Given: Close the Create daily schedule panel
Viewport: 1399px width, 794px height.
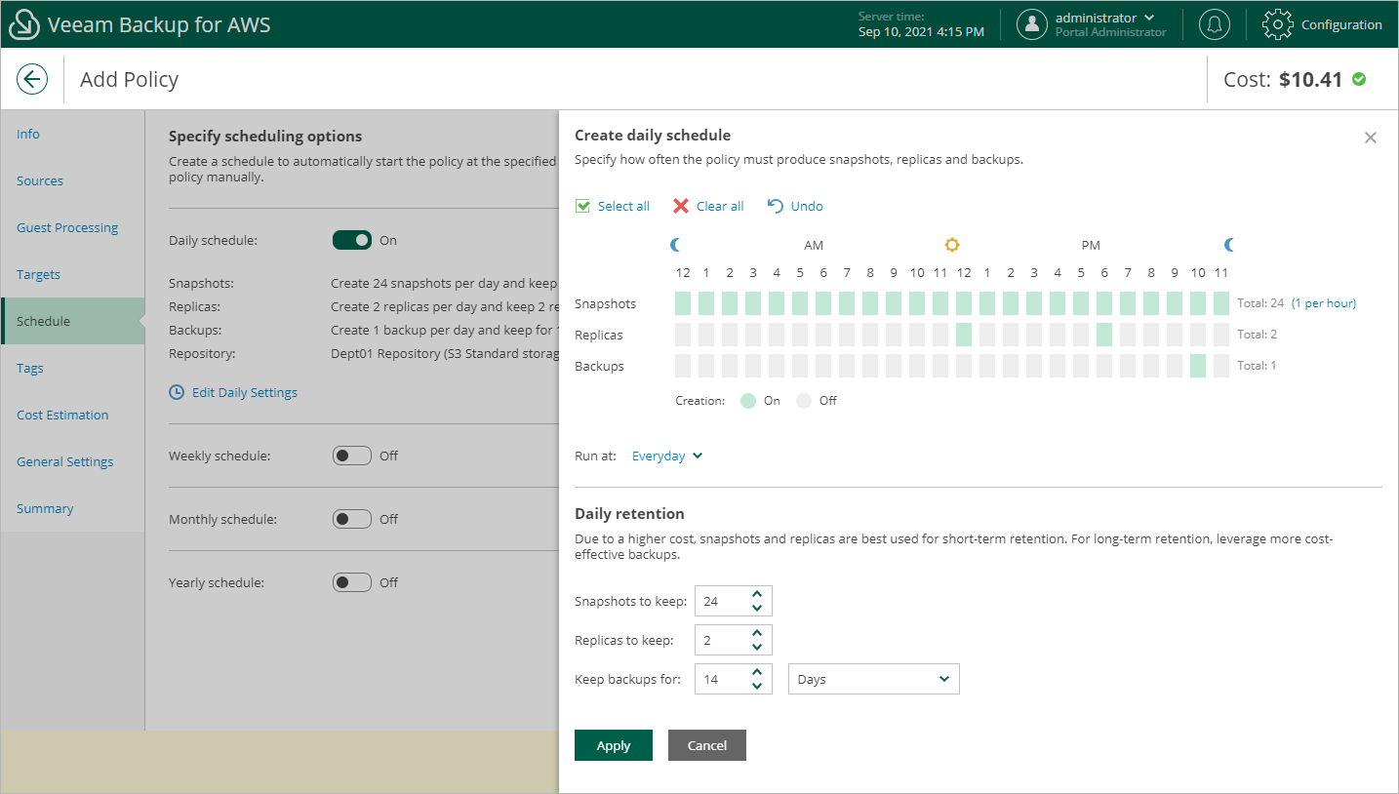Looking at the screenshot, I should 1371,138.
